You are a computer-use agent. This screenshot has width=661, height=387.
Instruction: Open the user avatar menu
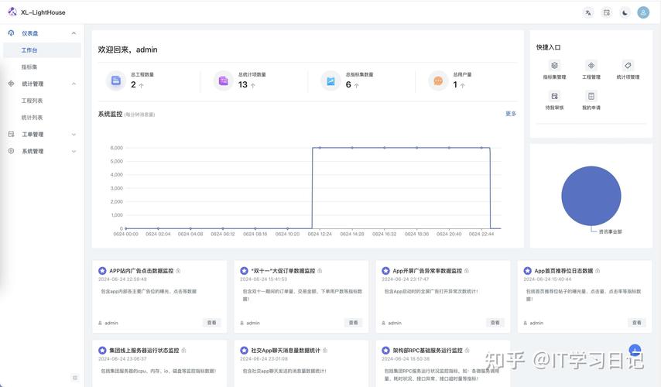[643, 12]
